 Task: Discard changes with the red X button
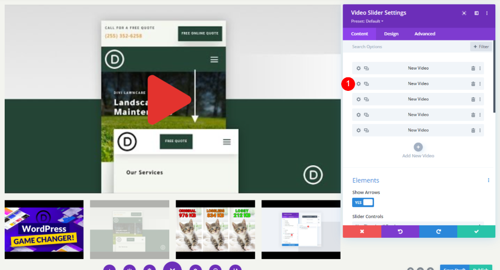coord(362,232)
